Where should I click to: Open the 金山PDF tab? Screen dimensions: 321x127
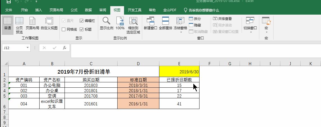click(x=170, y=10)
